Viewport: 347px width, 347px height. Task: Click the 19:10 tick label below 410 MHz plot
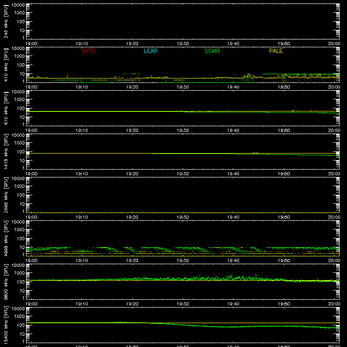point(82,87)
